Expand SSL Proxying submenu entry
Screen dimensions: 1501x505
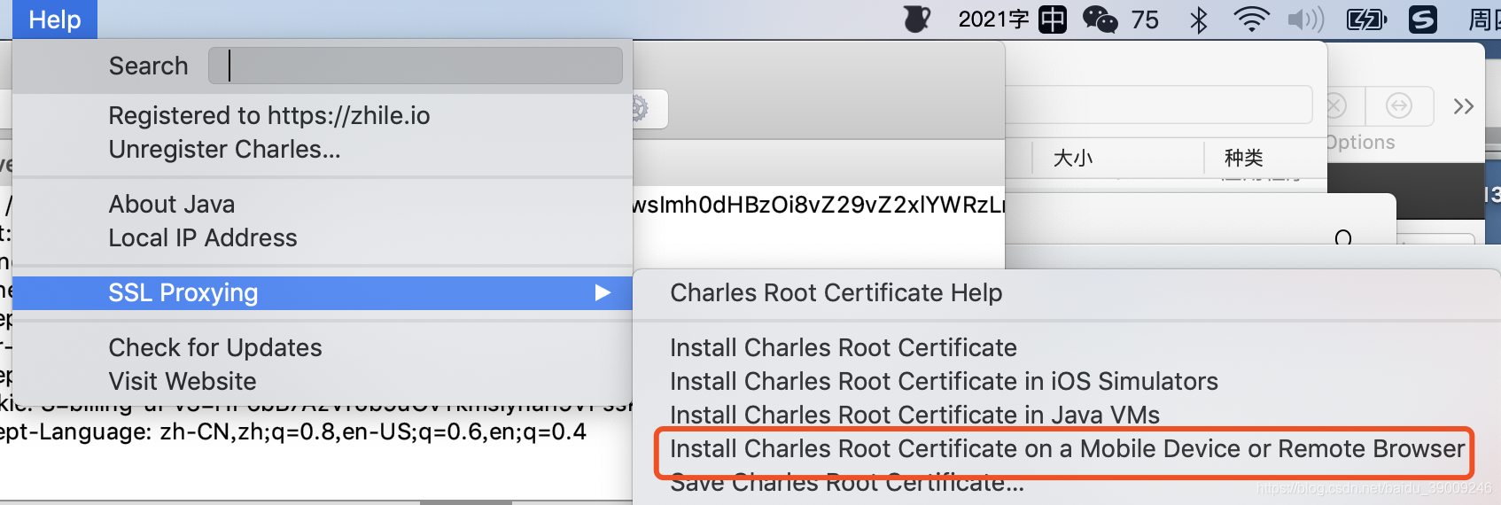pos(323,292)
